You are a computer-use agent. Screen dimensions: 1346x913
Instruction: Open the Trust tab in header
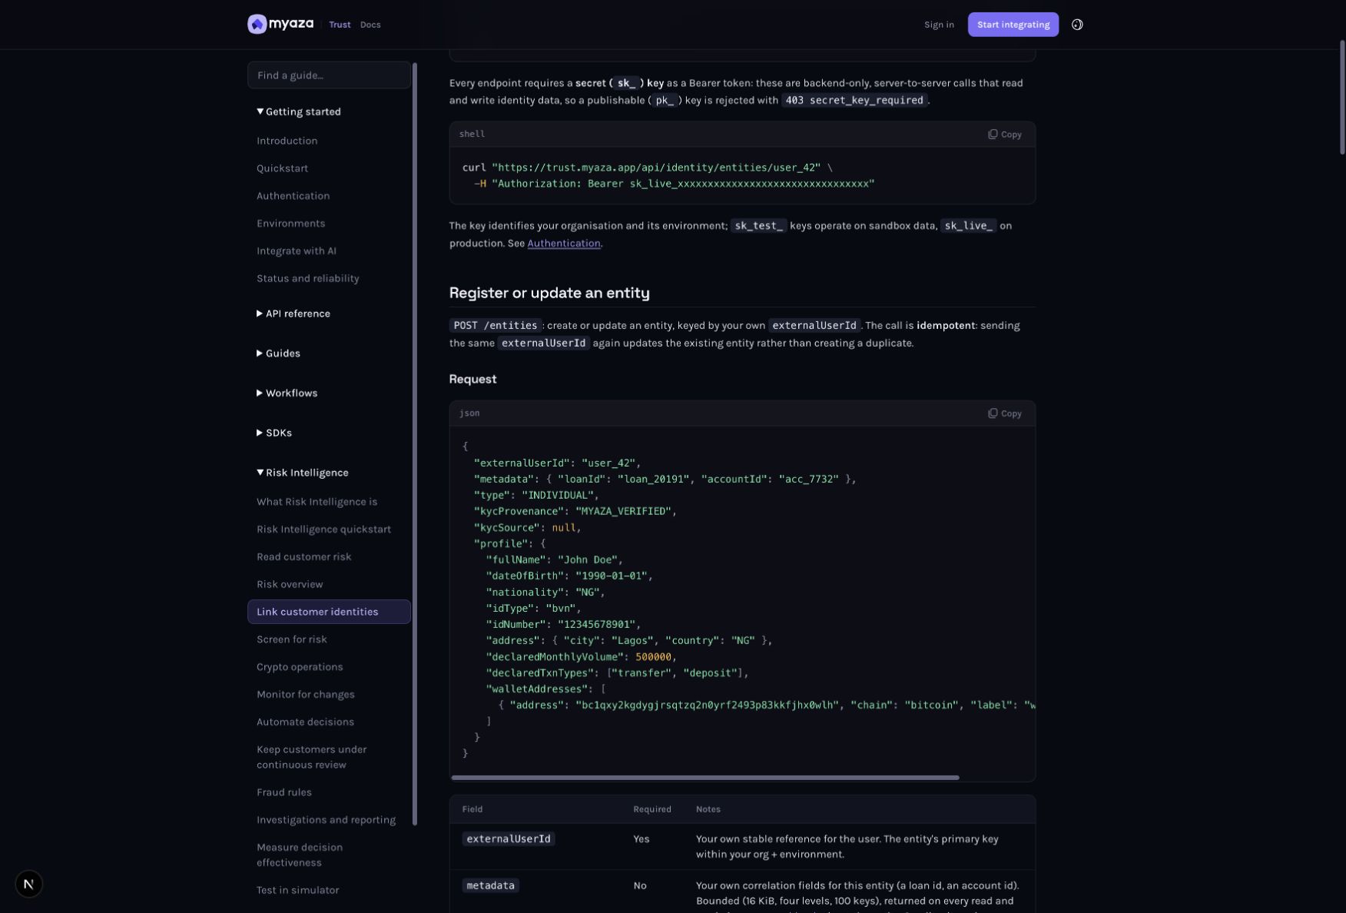340,25
